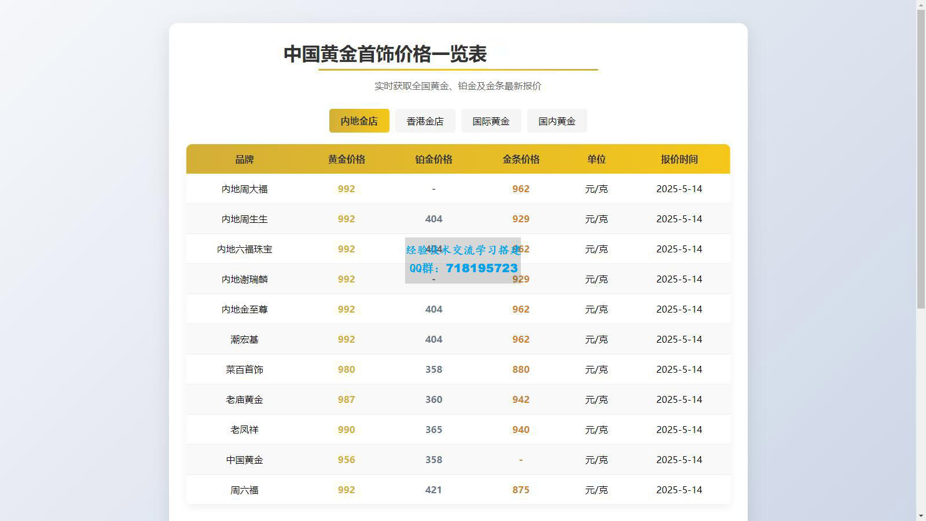Screen dimensions: 926x521
Task: Click the 金条价格 column header
Action: (x=521, y=159)
